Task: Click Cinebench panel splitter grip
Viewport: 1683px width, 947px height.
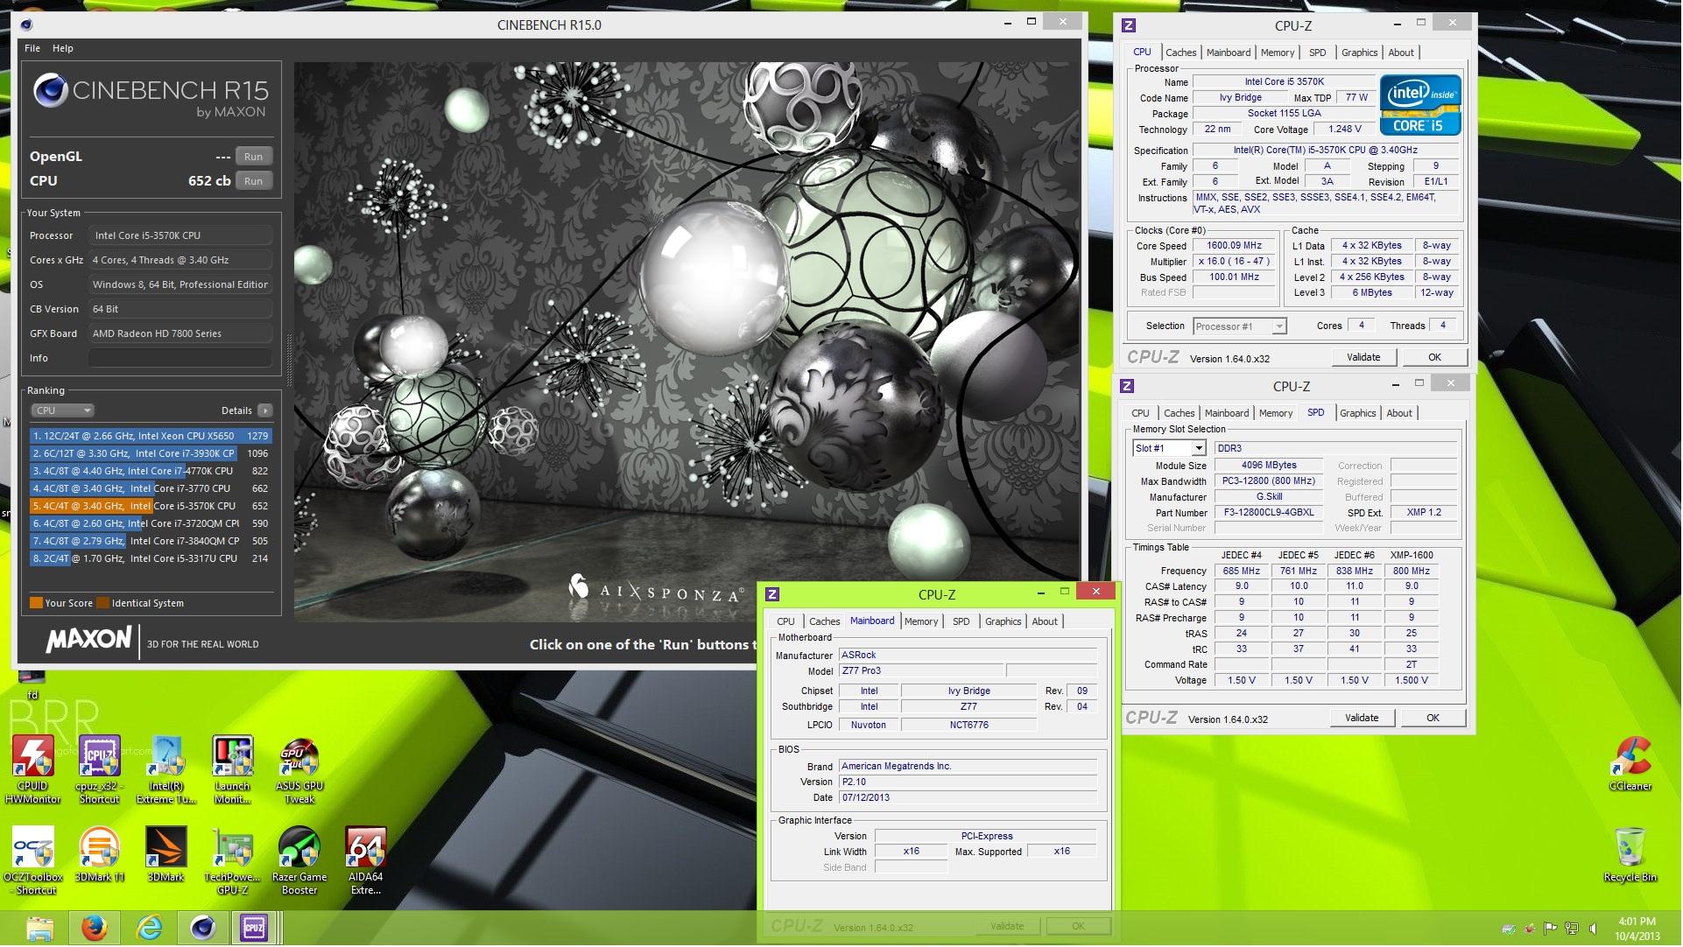Action: pos(288,361)
